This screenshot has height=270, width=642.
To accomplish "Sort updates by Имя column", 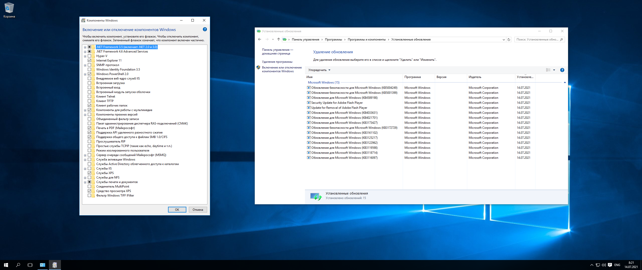I will click(354, 77).
